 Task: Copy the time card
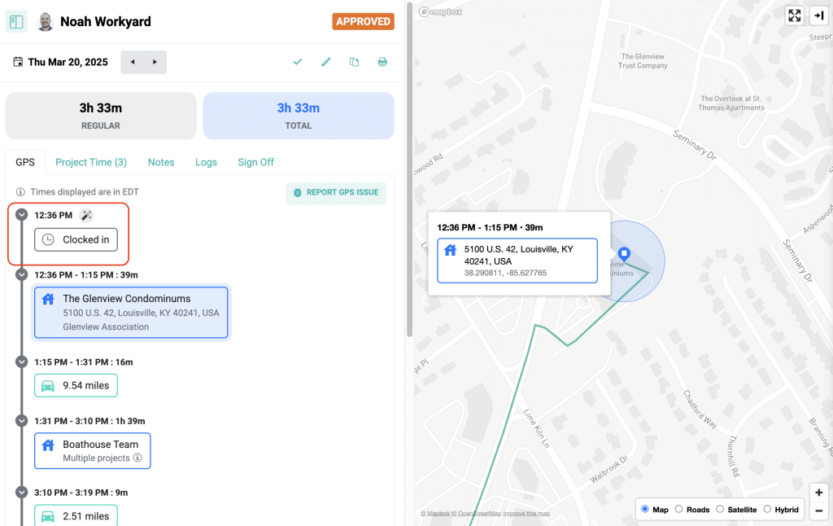[355, 62]
